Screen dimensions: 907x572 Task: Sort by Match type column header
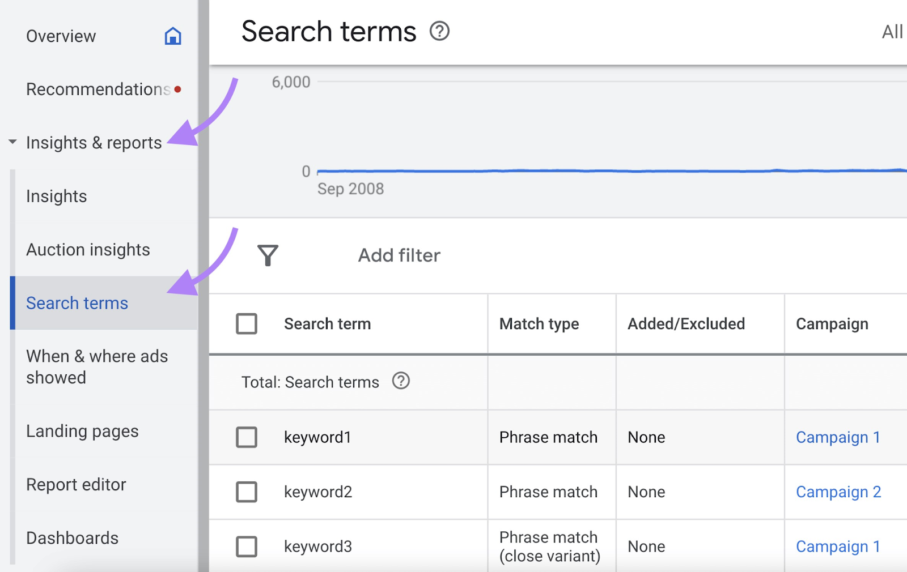[539, 324]
